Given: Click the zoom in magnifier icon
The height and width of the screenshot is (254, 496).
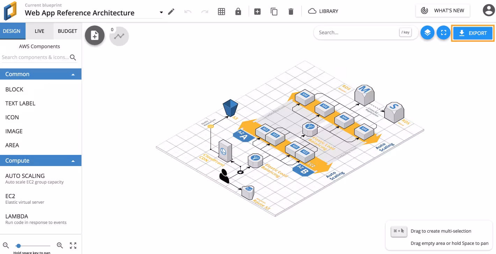Looking at the screenshot, I should coord(60,246).
